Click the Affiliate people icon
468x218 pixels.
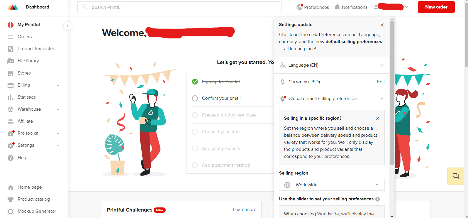tap(11, 121)
